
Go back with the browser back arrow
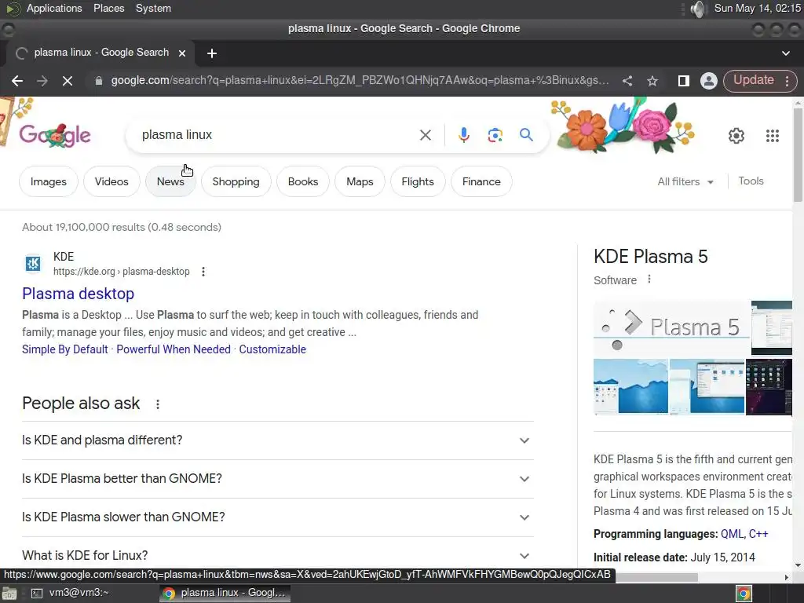pos(17,81)
